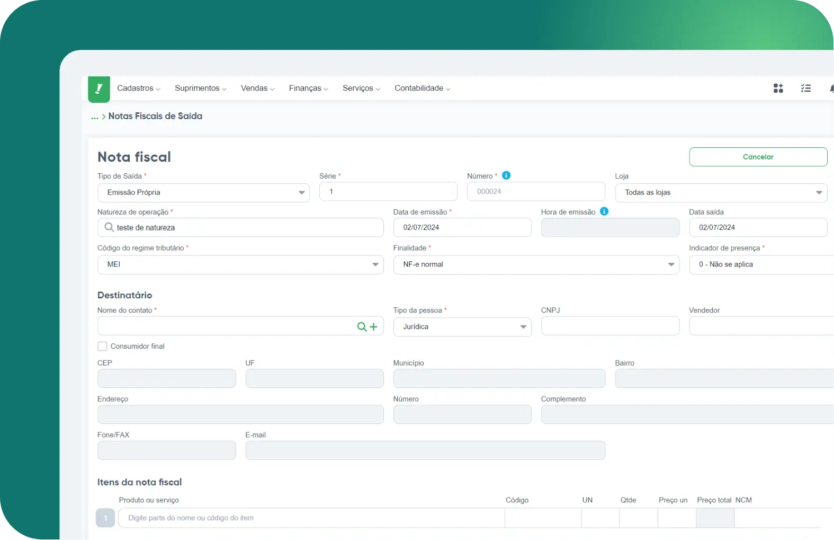The height and width of the screenshot is (540, 834).
Task: Click the plus icon to add contact
Action: point(374,327)
